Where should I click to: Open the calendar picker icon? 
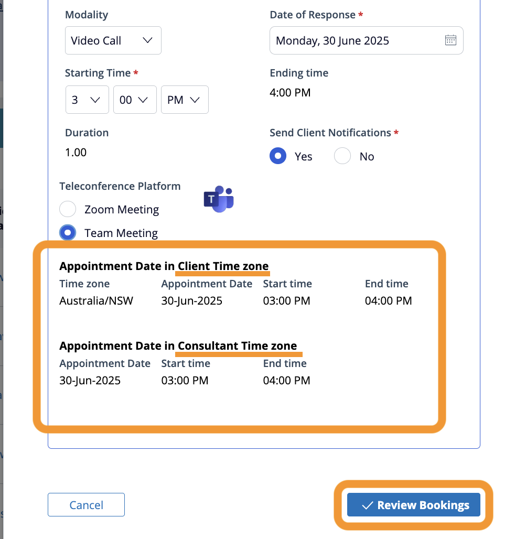pos(450,40)
